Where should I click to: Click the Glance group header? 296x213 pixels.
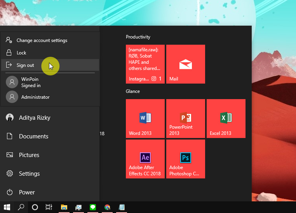[x=133, y=91]
